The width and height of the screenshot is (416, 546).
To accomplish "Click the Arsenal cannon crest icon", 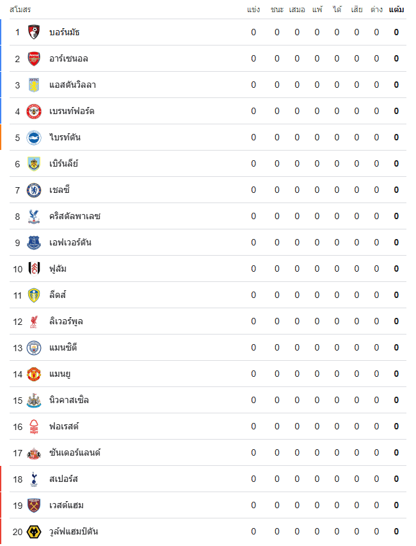I will [34, 58].
